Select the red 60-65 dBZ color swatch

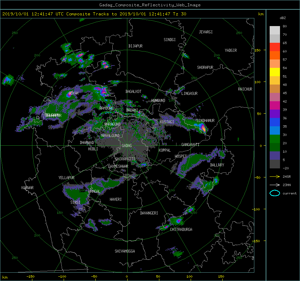click(x=275, y=47)
